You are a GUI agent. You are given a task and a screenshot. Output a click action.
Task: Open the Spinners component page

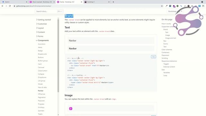coord(41,111)
